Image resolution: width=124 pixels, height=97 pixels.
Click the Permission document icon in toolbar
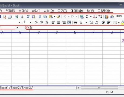(x=5, y=17)
